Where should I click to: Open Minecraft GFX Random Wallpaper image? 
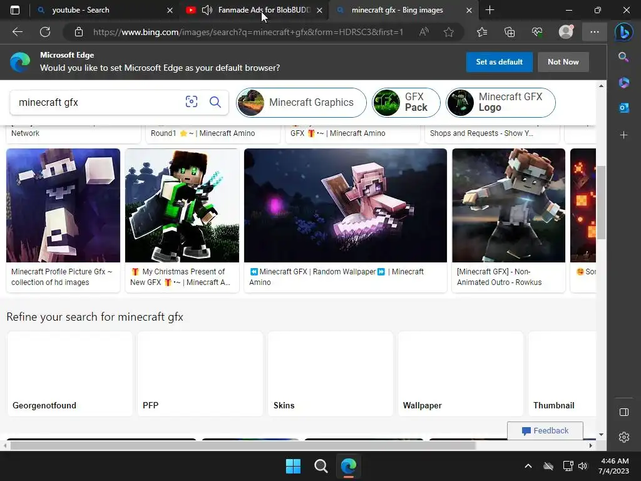[x=346, y=205]
